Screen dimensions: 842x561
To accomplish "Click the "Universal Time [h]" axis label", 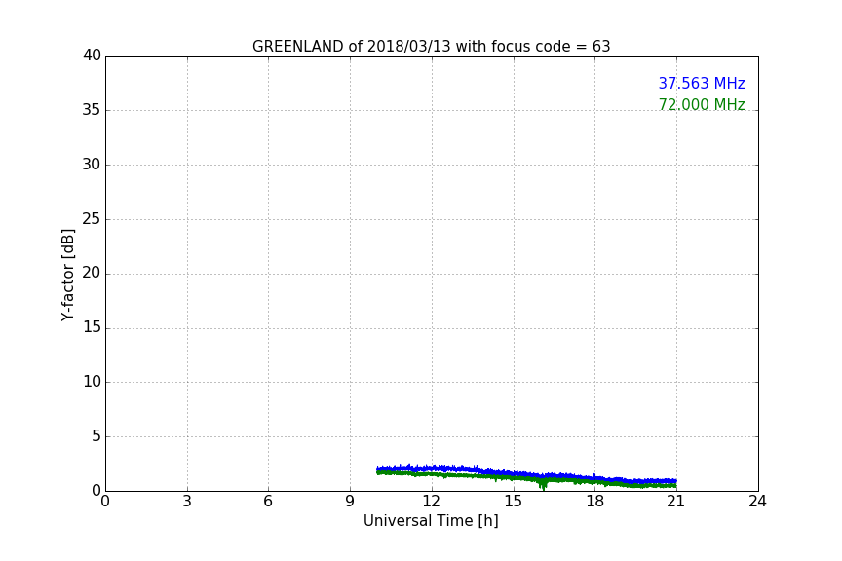I will coord(431,521).
